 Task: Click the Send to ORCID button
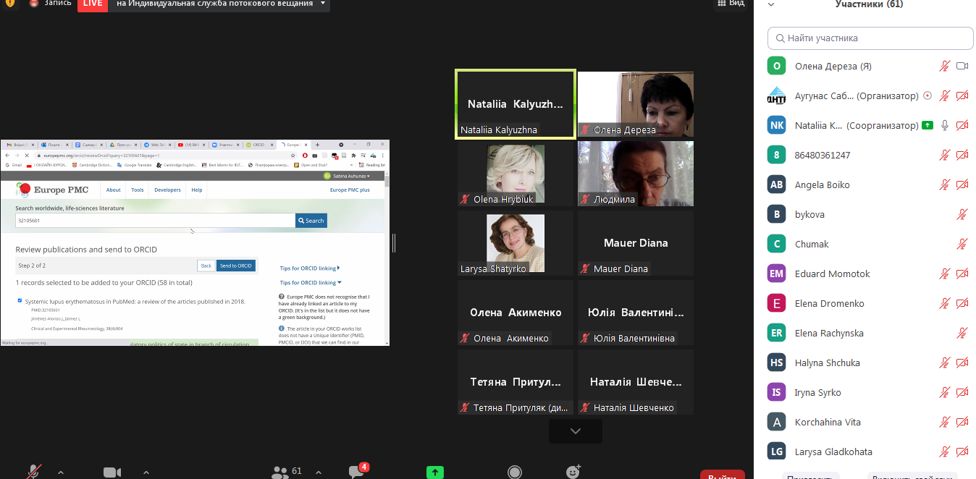tap(235, 265)
